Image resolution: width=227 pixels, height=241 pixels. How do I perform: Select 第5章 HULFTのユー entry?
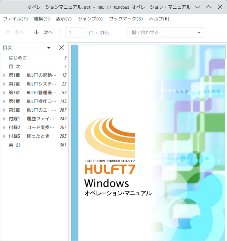[34, 110]
